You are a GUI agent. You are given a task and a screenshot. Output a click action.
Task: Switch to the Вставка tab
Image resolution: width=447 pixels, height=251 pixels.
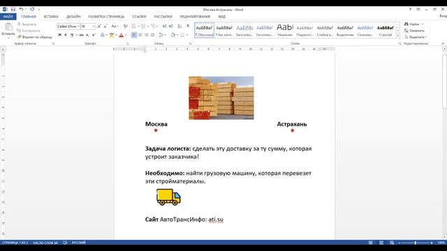pyautogui.click(x=51, y=17)
